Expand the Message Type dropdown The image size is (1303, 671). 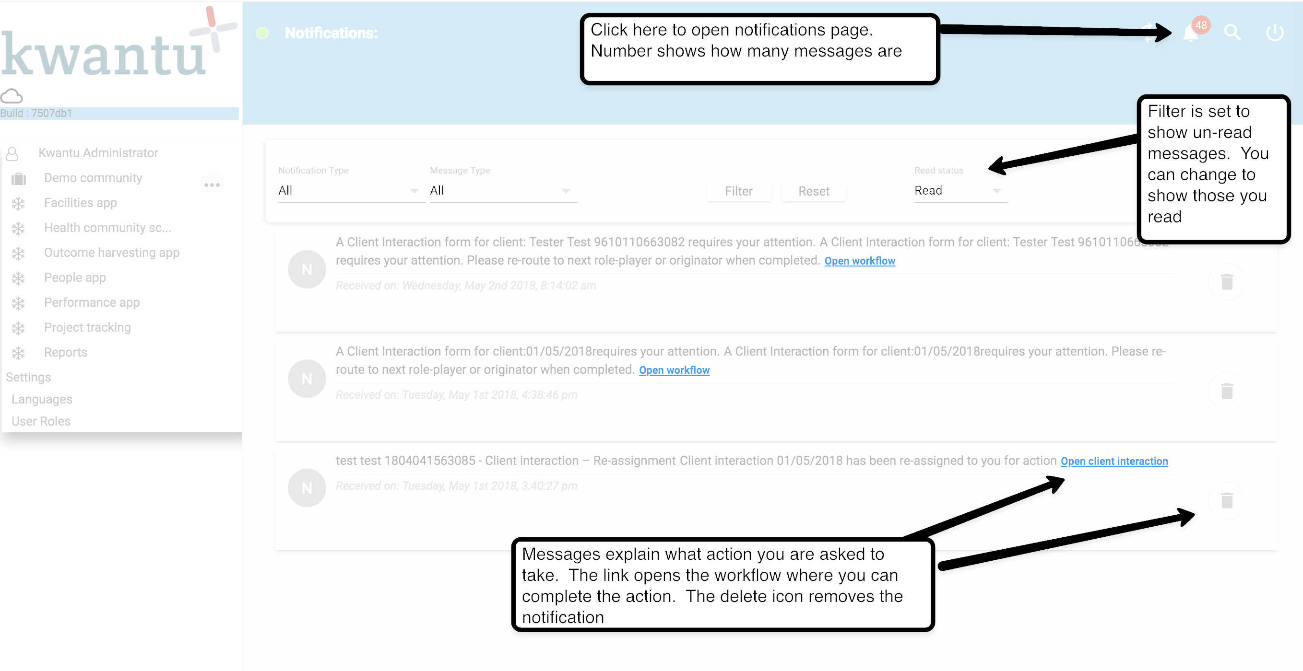501,191
